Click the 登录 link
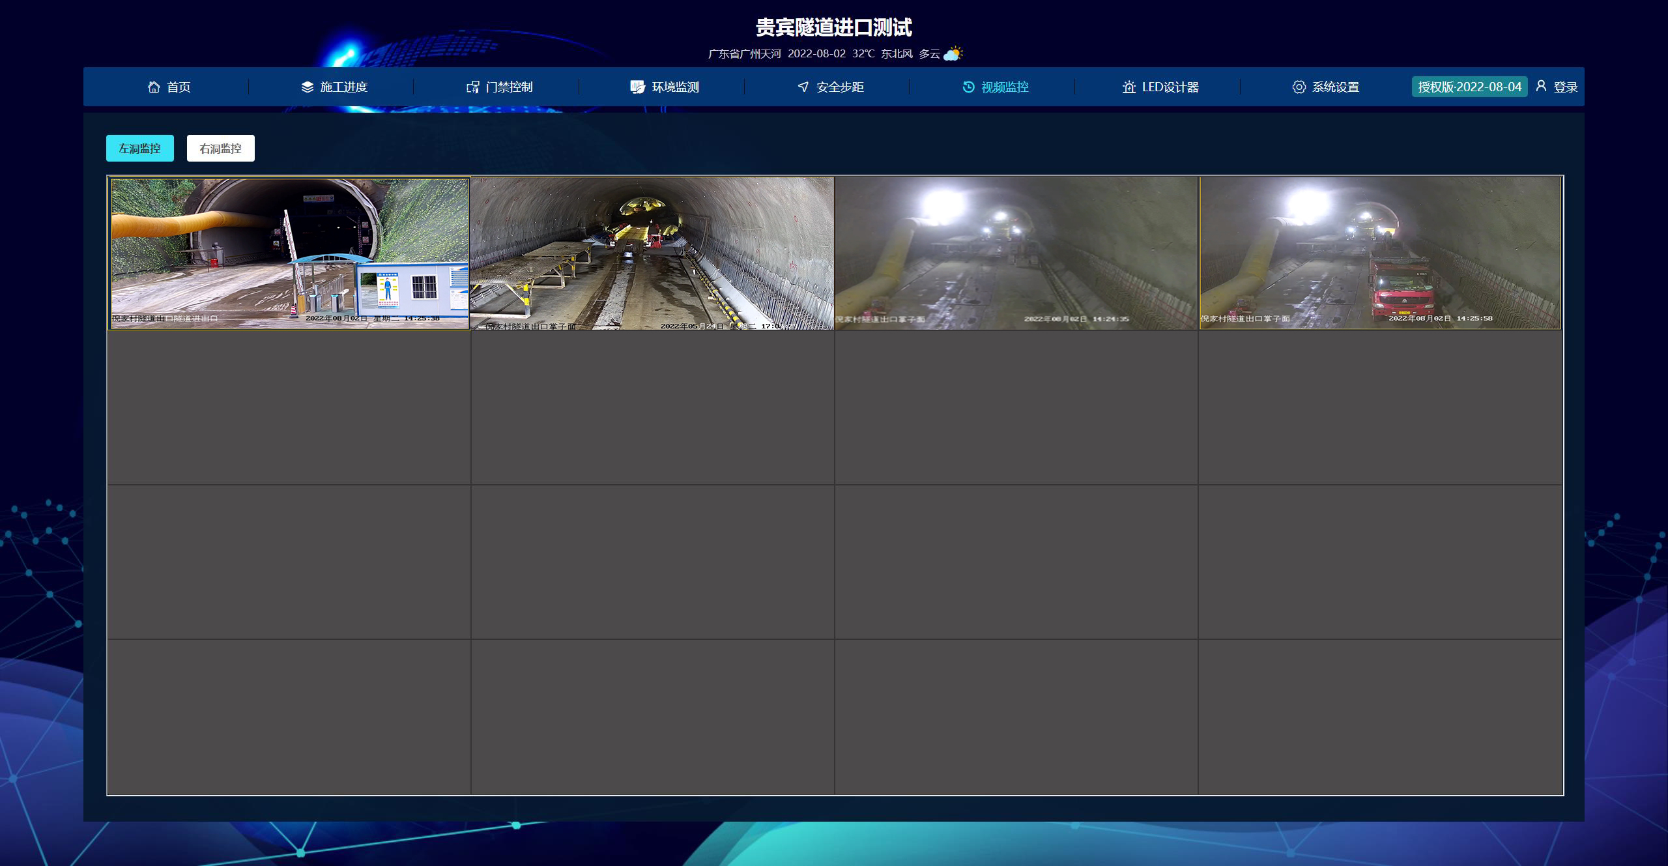Viewport: 1668px width, 866px height. tap(1565, 87)
